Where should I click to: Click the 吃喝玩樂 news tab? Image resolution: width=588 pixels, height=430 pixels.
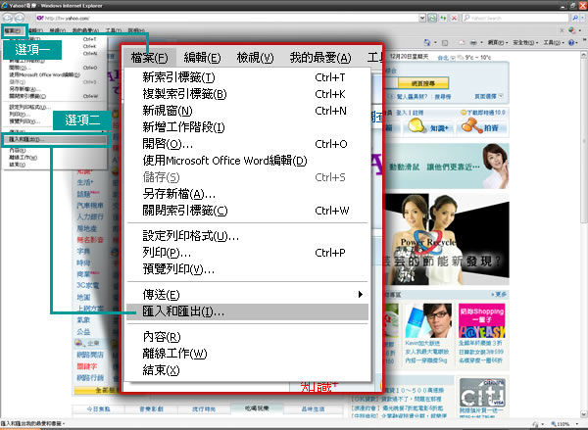click(x=257, y=408)
